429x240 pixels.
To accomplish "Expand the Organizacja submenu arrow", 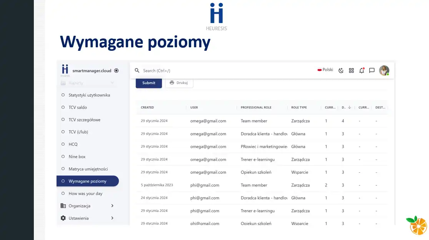I will pyautogui.click(x=112, y=206).
